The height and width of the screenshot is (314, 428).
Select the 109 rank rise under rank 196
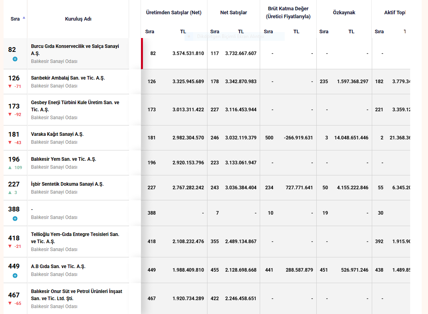[x=15, y=167]
